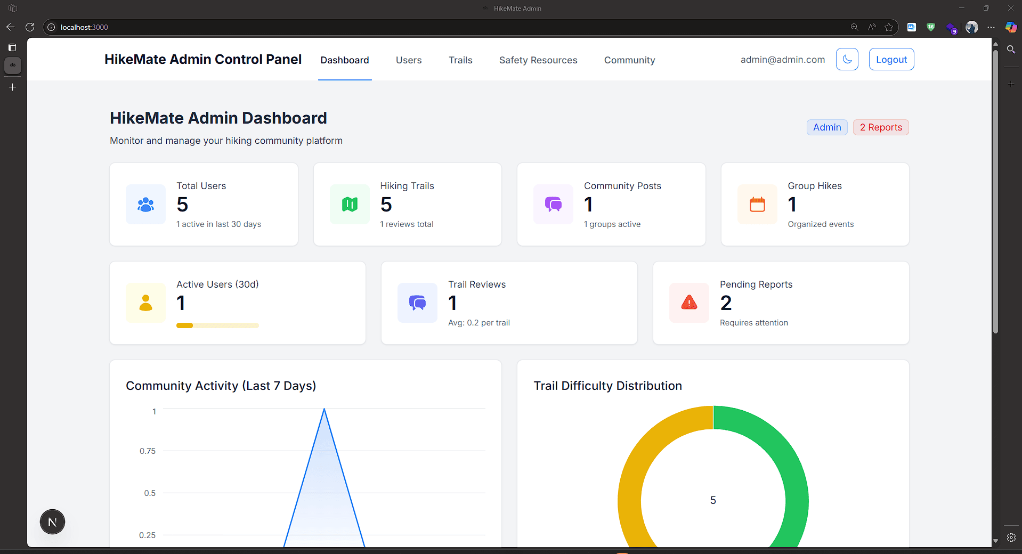Click '1 reviews total' text

coord(407,224)
